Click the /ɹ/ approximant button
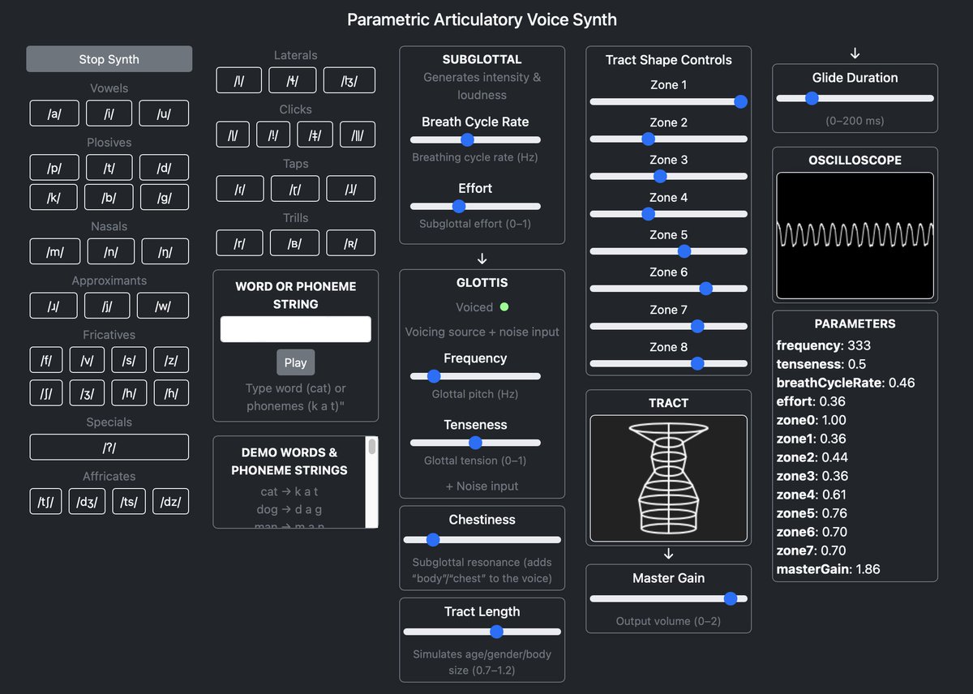The width and height of the screenshot is (973, 694). click(x=54, y=306)
